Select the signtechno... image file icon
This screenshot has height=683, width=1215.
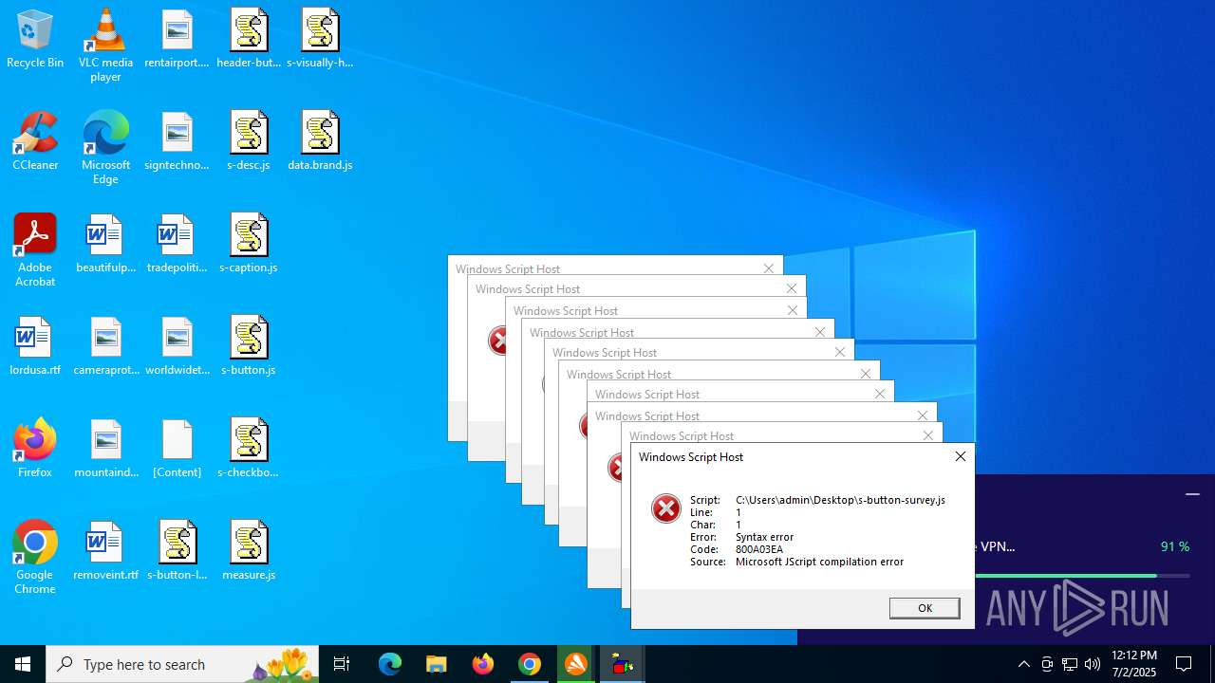[x=178, y=142]
